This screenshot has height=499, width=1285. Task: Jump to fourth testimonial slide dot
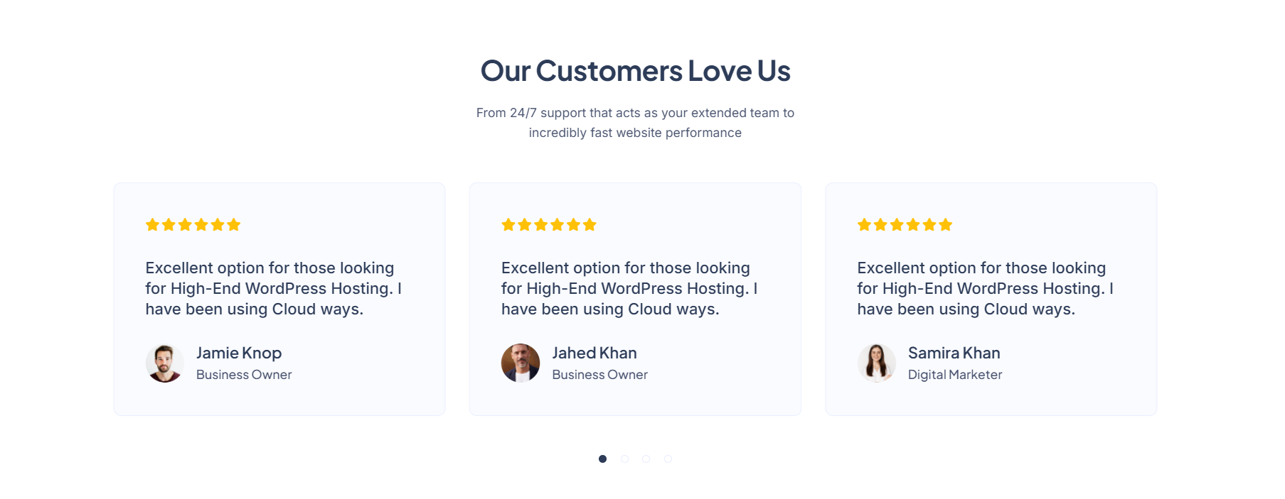click(668, 459)
